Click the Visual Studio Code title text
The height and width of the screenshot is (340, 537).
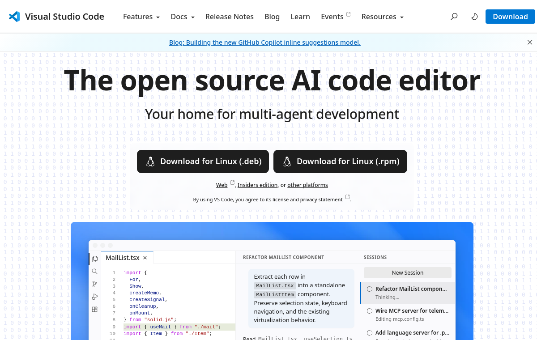[64, 17]
